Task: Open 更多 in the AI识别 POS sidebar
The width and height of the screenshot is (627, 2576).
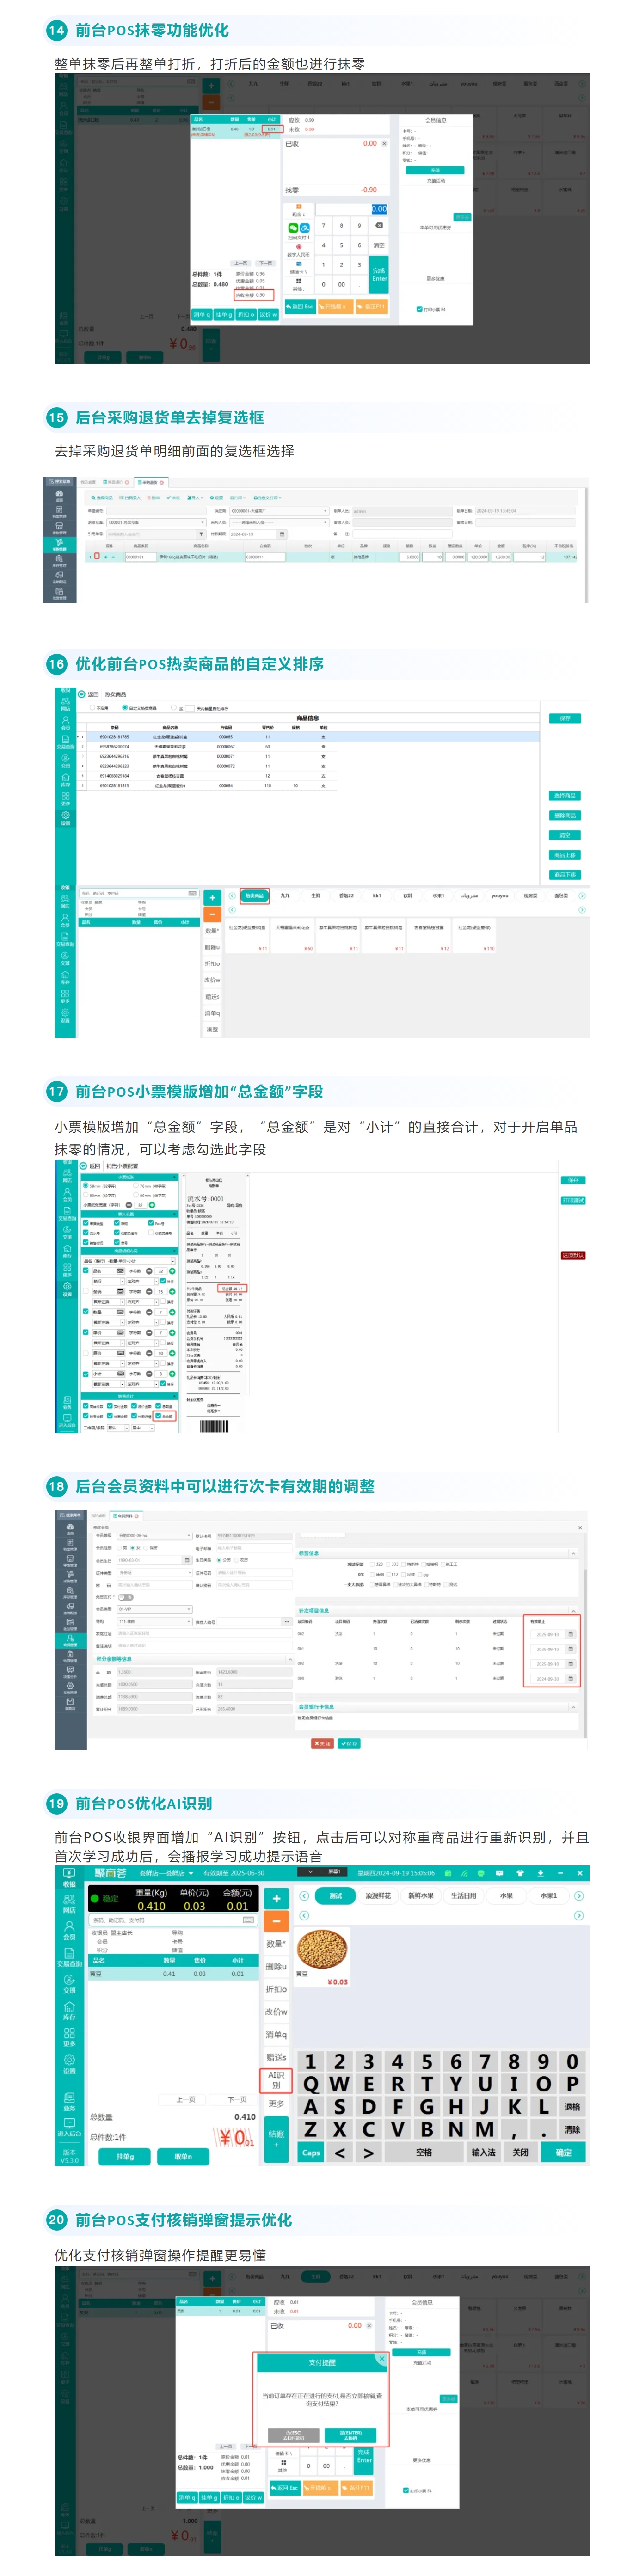Action: click(x=69, y=2038)
